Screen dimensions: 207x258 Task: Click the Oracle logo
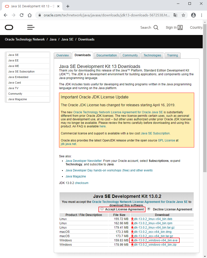point(9,27)
